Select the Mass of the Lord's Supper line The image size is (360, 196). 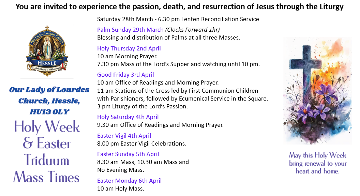point(178,64)
